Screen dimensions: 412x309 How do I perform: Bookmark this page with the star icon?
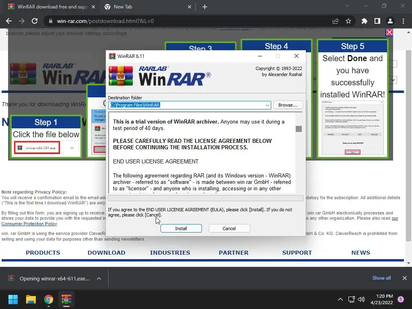point(348,21)
